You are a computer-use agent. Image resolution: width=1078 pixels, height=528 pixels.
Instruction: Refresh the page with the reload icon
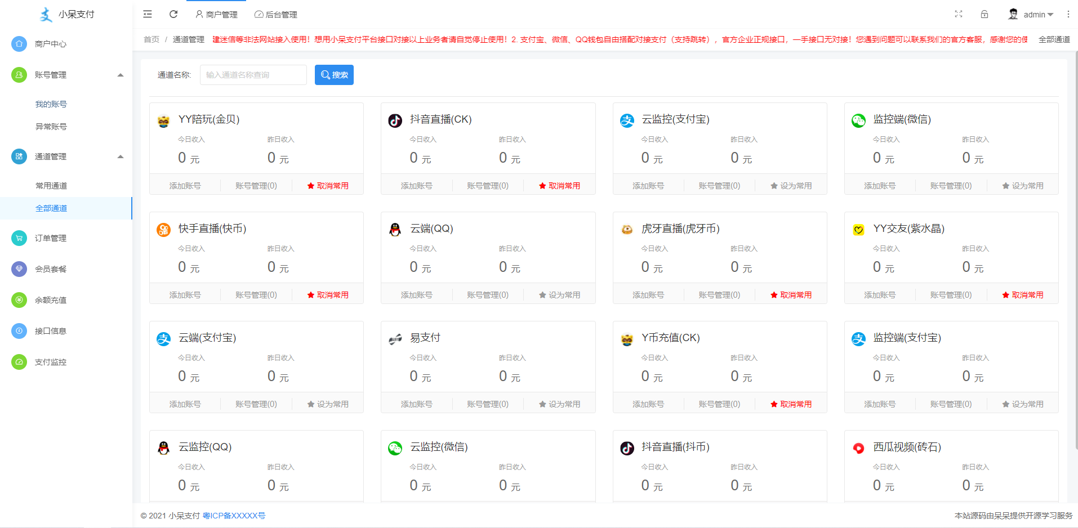click(x=173, y=14)
